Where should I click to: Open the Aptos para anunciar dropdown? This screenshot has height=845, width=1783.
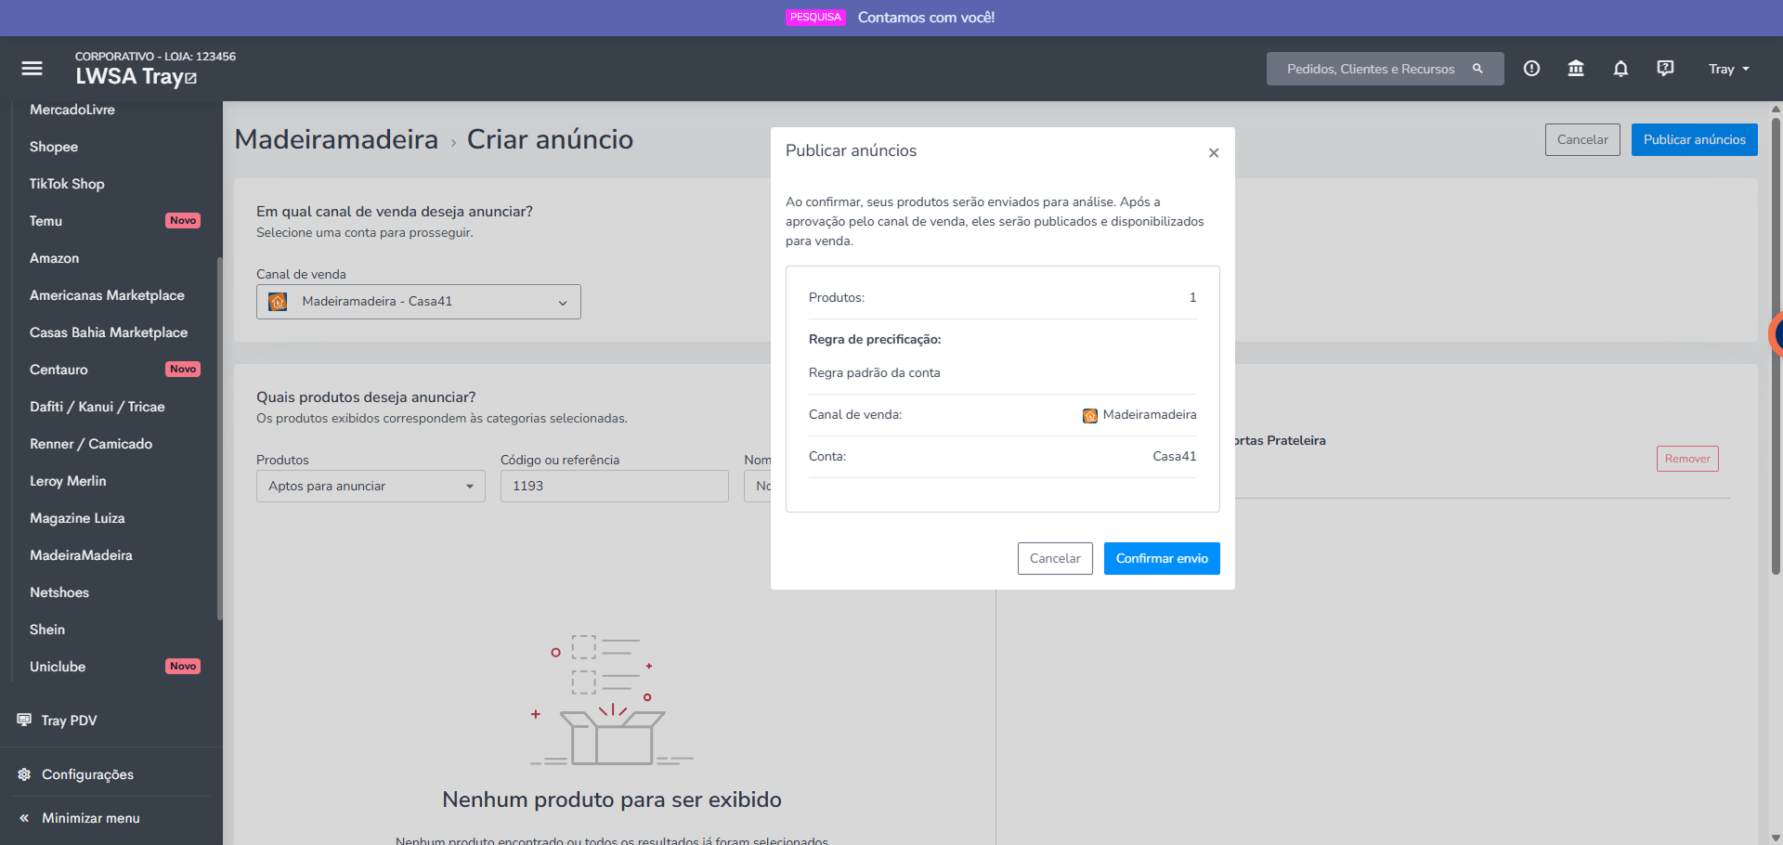pos(371,486)
